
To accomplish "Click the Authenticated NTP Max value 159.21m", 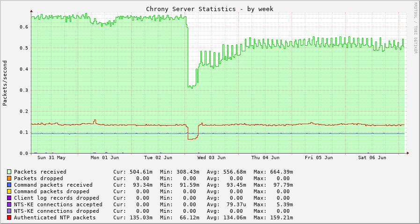I will (x=281, y=217).
